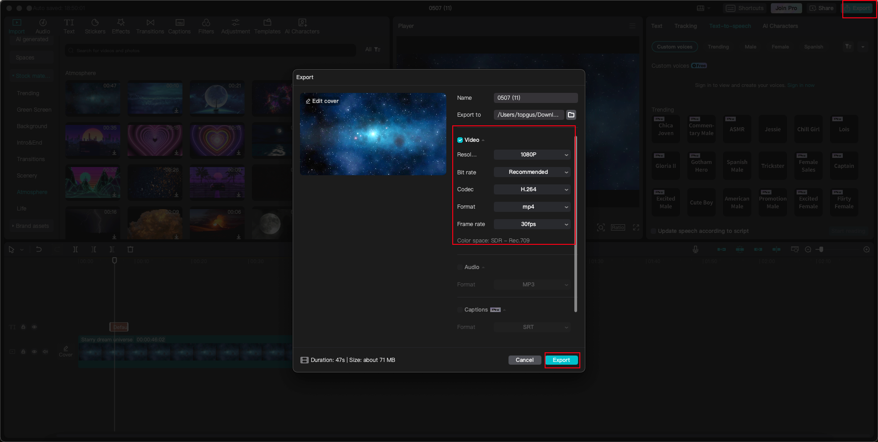Click the Delete left tool in timeline toolbar

[94, 249]
